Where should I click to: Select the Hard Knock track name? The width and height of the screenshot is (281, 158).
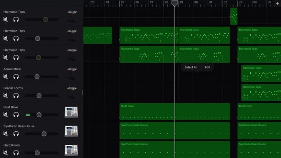12,145
